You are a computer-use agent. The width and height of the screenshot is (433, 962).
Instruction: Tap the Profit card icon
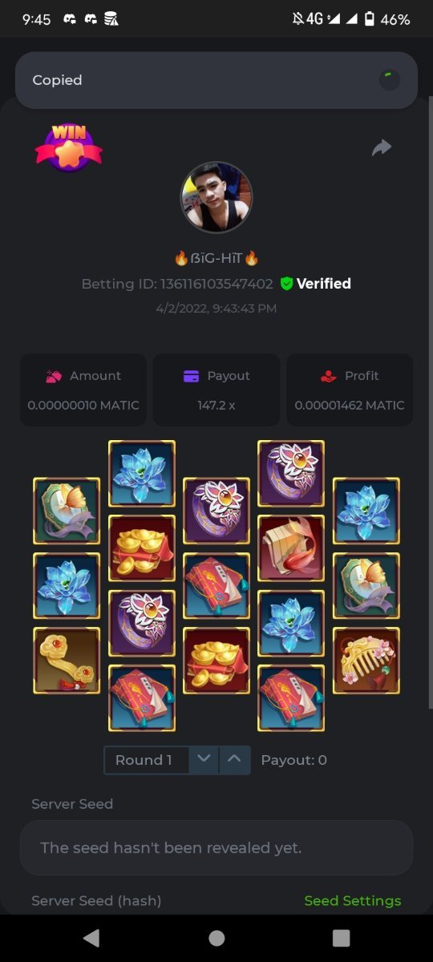tap(328, 376)
